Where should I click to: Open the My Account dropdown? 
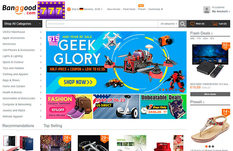221,11
